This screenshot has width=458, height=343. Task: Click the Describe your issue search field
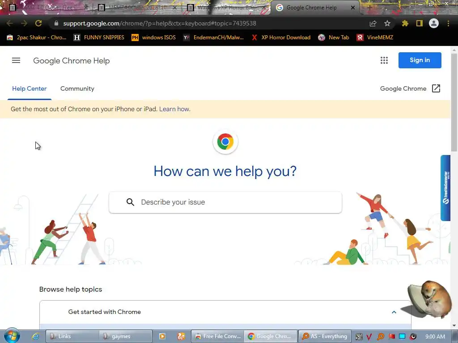point(225,202)
